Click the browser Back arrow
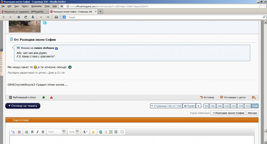The width and height of the screenshot is (267, 144). (x=4, y=17)
